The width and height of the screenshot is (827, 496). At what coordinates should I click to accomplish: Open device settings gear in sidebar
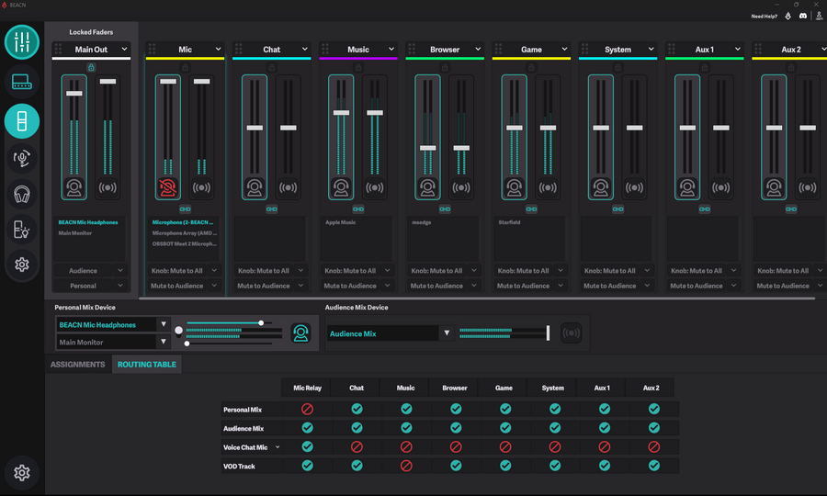click(x=22, y=265)
